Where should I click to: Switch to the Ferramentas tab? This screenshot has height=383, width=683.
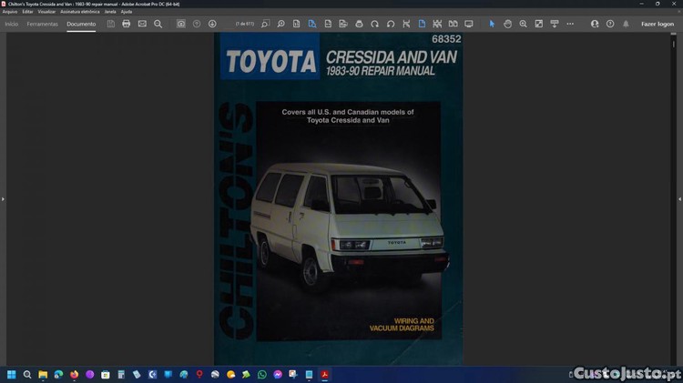tap(42, 24)
